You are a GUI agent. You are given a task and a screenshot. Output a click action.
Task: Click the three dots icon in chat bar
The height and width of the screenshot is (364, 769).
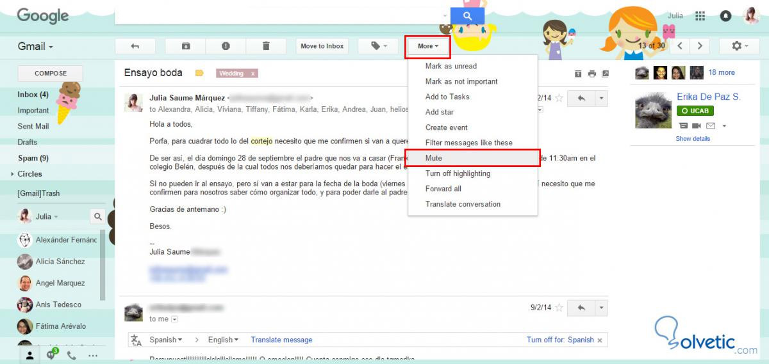tap(93, 356)
